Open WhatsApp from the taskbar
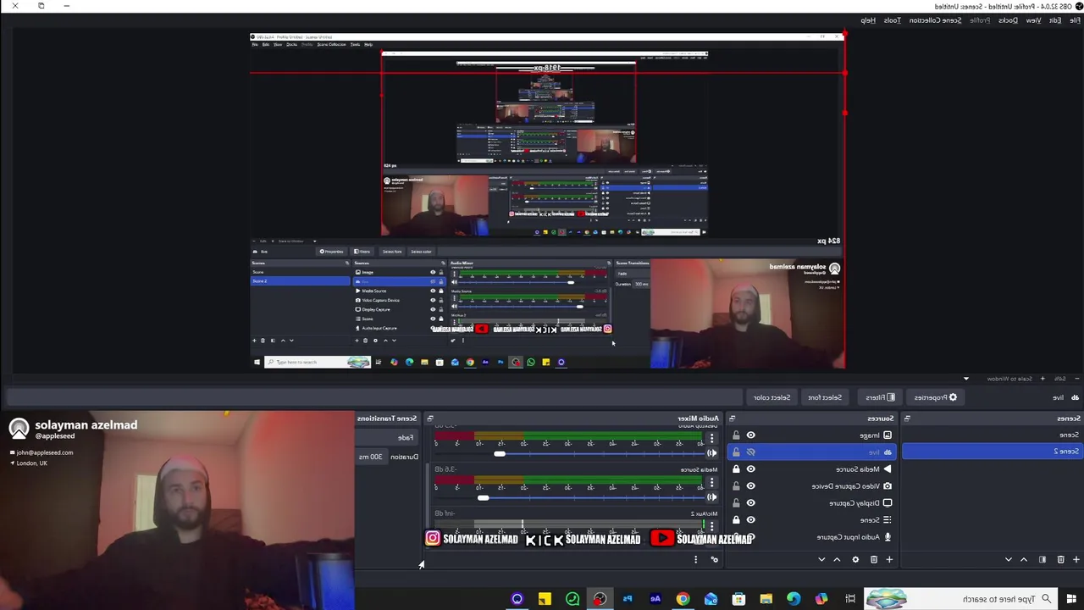 [x=572, y=599]
